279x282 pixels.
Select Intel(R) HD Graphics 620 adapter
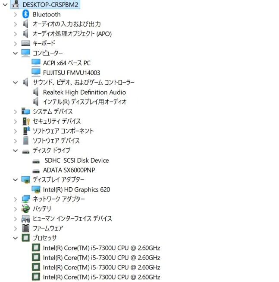coord(77,189)
